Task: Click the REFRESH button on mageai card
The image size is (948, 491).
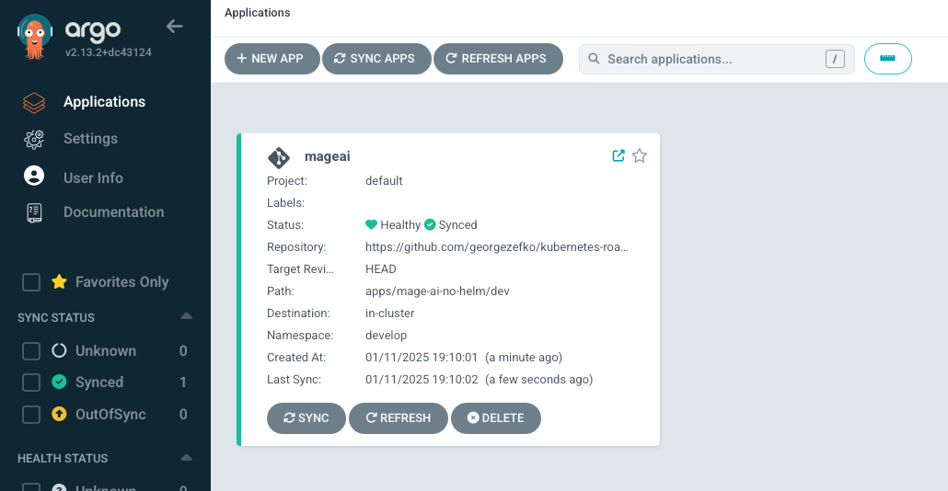Action: [x=399, y=418]
